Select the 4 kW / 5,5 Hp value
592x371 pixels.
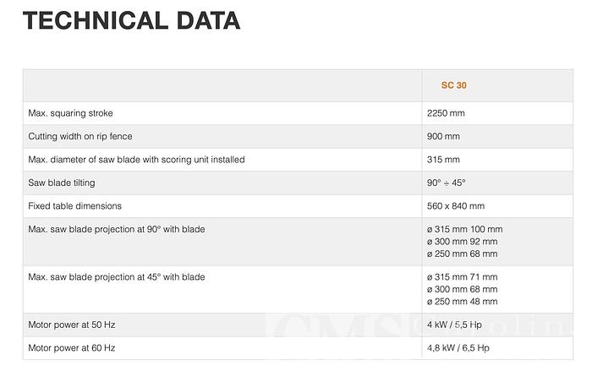(462, 325)
